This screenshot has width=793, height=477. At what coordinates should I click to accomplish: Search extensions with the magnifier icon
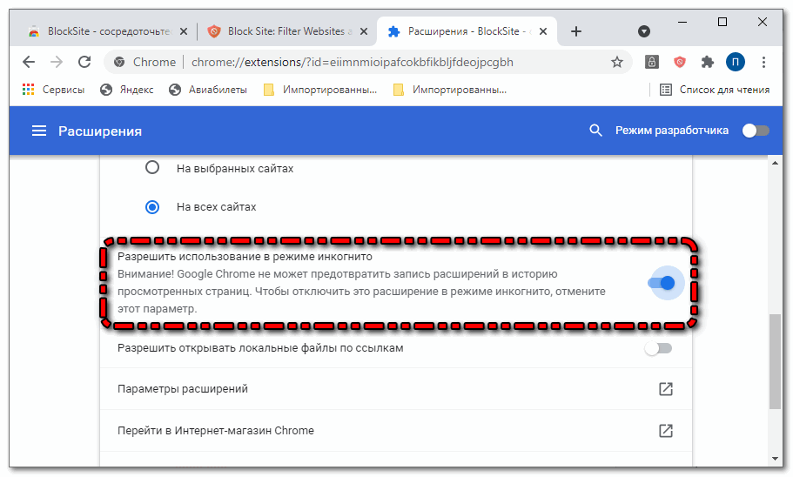coord(595,131)
